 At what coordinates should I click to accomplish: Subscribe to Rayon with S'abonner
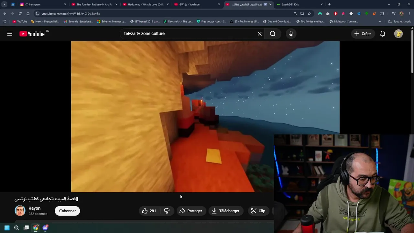(67, 211)
